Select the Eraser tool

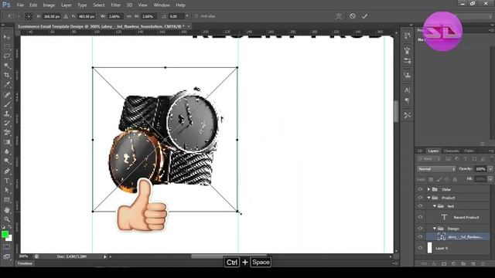click(7, 133)
